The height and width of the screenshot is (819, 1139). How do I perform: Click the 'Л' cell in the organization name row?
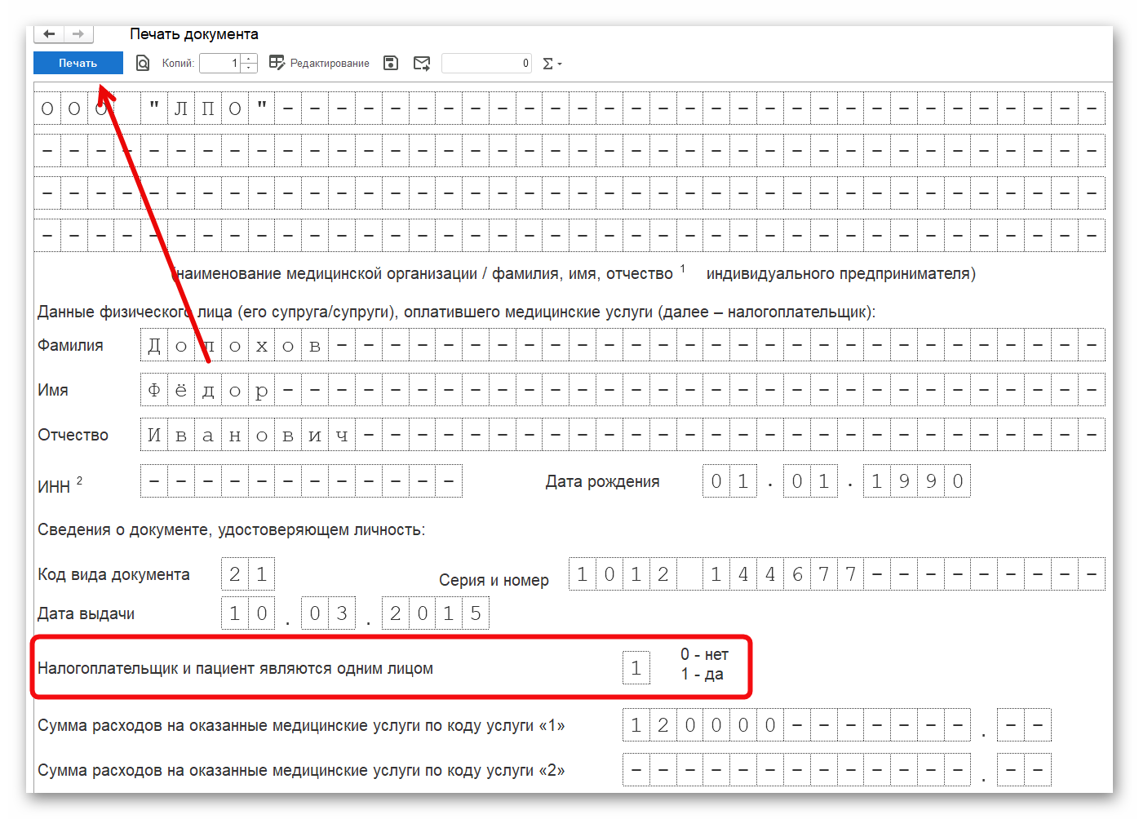[181, 108]
